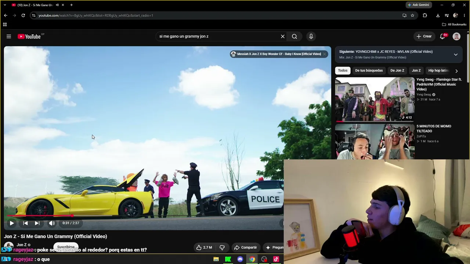
Task: Open Yvng Swag Flamingo Star thumbnail
Action: (x=375, y=99)
